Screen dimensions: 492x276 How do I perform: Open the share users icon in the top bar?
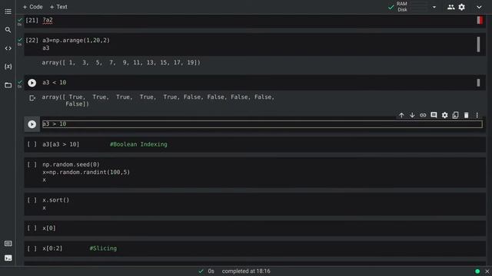click(451, 7)
